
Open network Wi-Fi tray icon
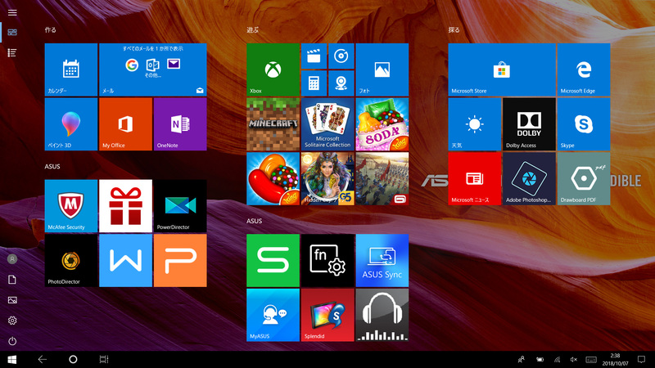[557, 359]
